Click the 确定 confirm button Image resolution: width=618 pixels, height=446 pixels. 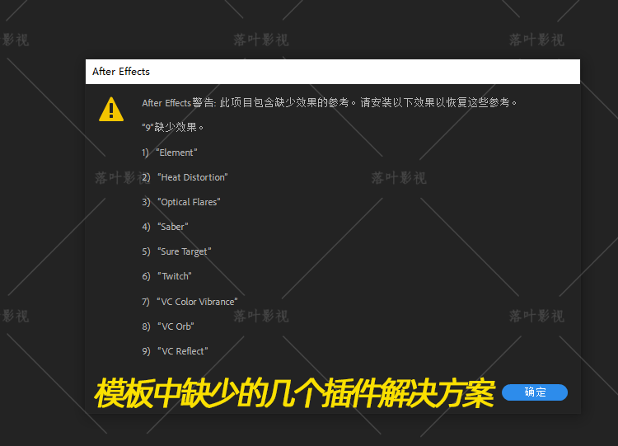click(535, 392)
